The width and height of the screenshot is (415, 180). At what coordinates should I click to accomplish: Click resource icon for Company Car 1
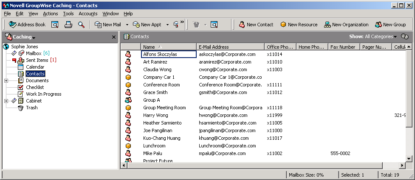(128, 78)
